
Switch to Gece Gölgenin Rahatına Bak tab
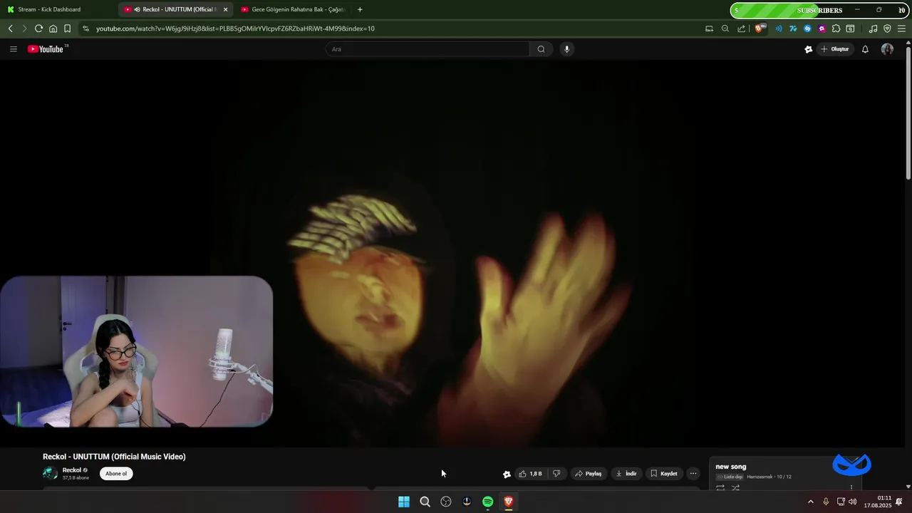292,9
